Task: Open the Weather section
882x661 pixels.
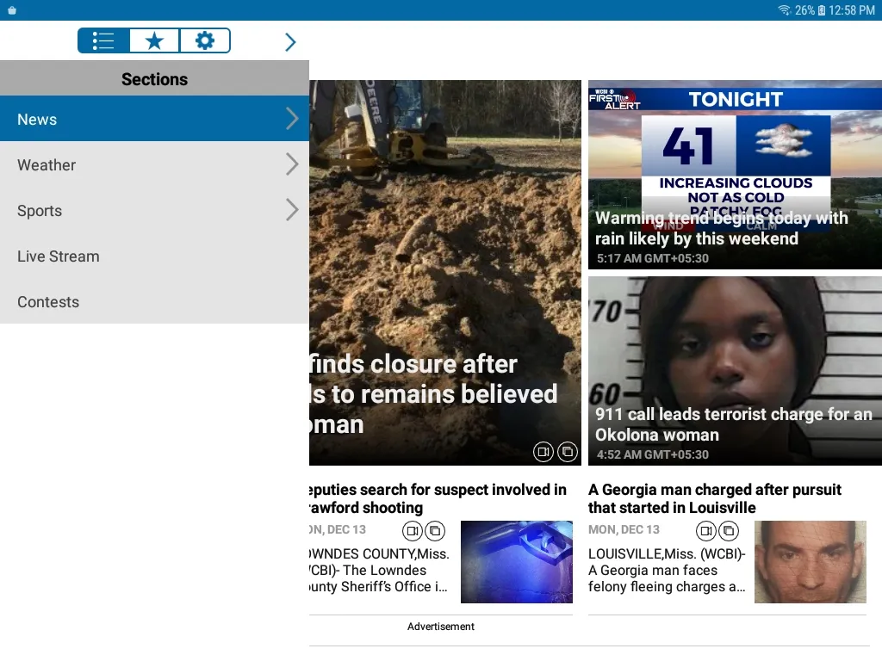Action: [x=154, y=164]
